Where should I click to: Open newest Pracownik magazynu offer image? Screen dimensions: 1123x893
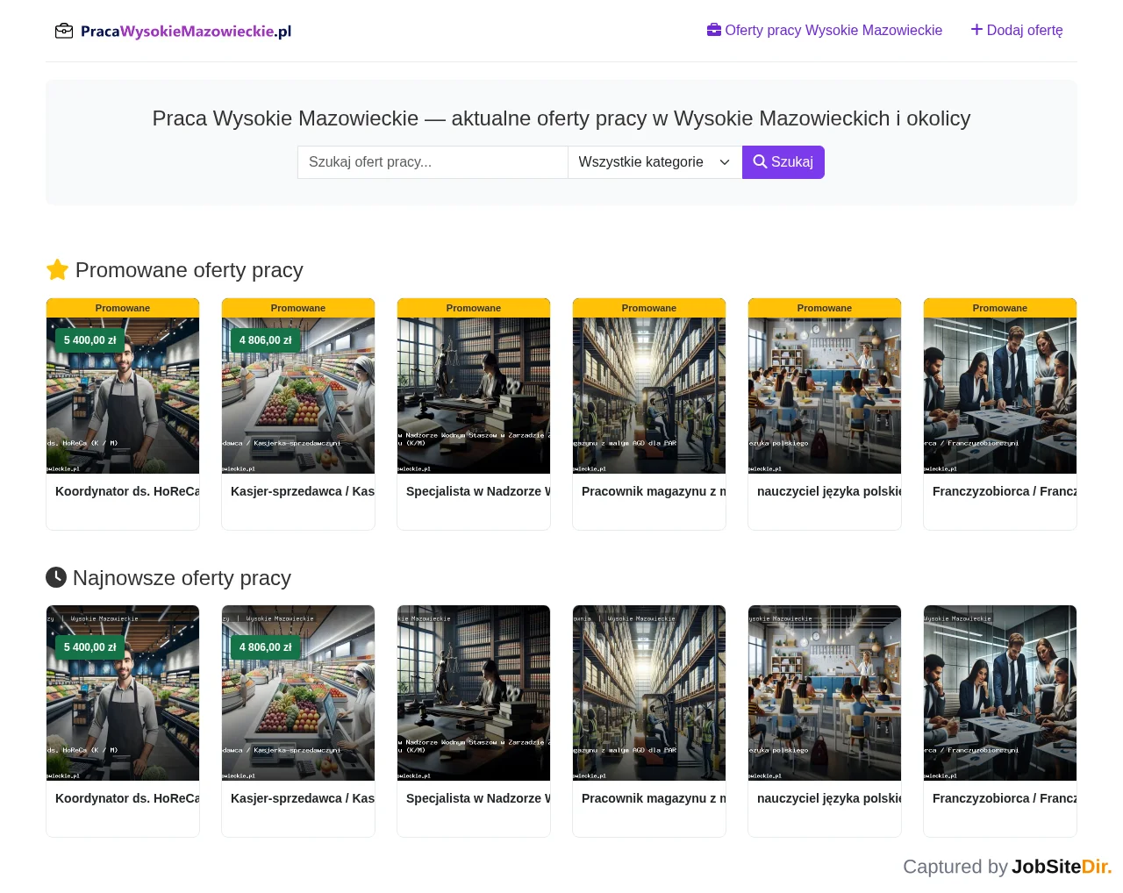coord(649,693)
